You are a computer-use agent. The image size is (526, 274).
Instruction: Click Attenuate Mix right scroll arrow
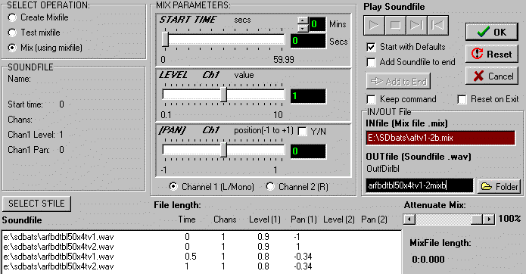coord(489,220)
